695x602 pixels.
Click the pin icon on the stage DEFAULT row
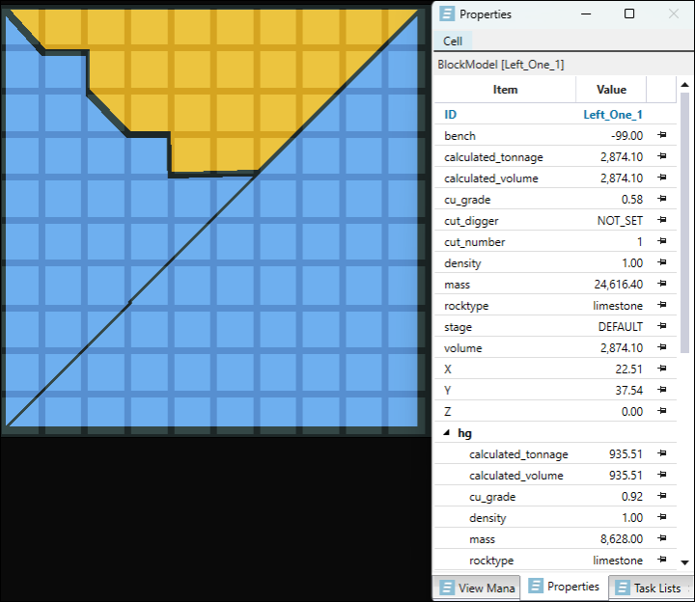point(662,326)
